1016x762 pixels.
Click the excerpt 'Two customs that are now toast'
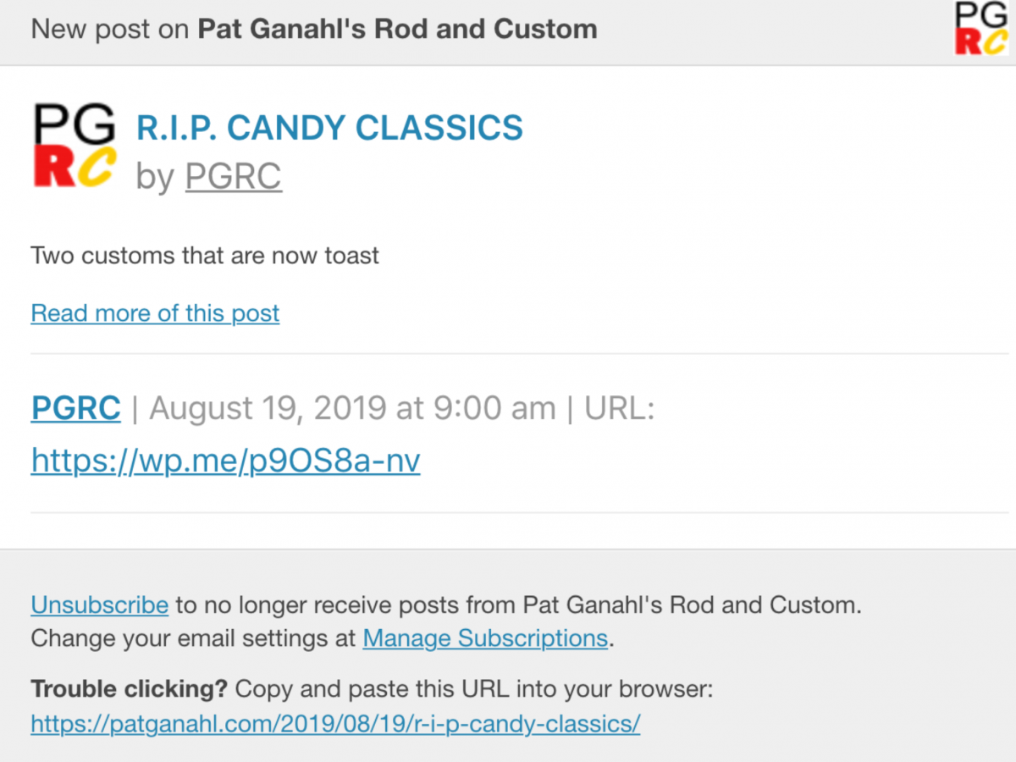[205, 255]
